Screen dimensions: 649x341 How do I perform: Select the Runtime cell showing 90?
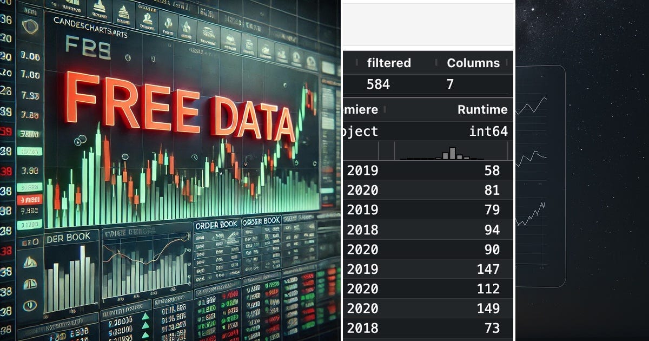(492, 250)
